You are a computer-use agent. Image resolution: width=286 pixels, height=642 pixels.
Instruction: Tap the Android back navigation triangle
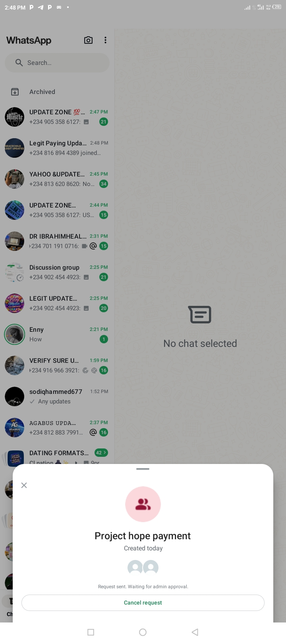195,632
